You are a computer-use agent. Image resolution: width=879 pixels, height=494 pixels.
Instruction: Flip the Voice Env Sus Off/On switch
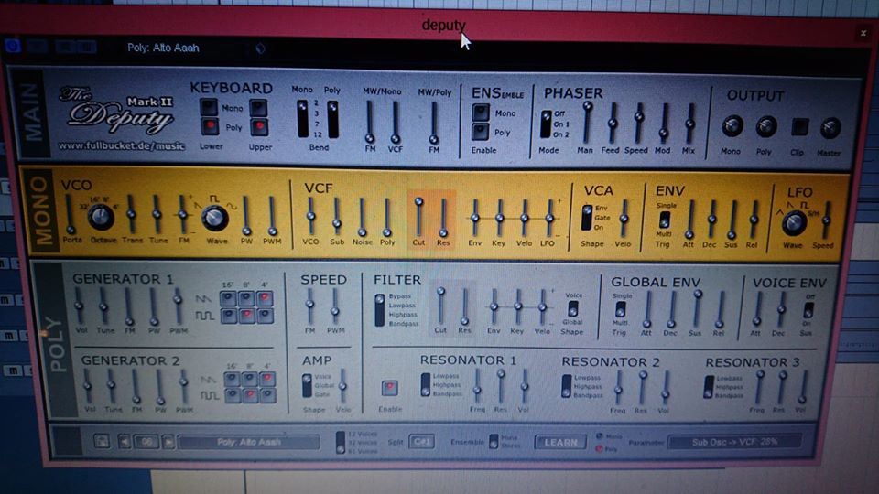click(808, 311)
